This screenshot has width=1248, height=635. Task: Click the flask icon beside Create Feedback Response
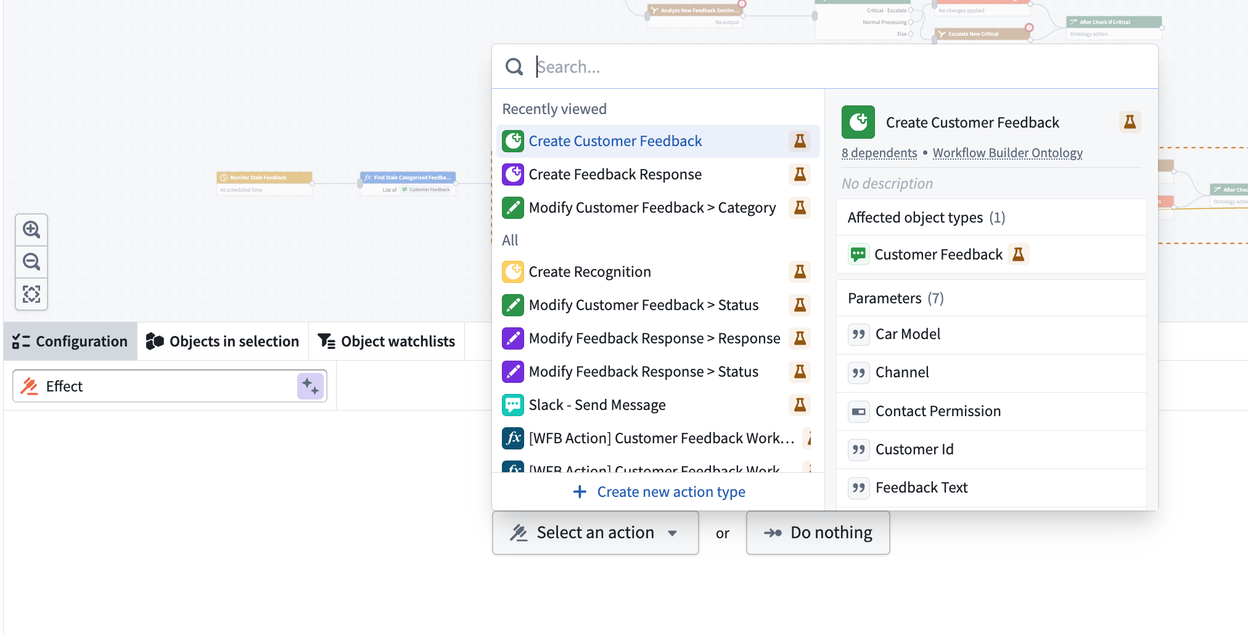800,174
